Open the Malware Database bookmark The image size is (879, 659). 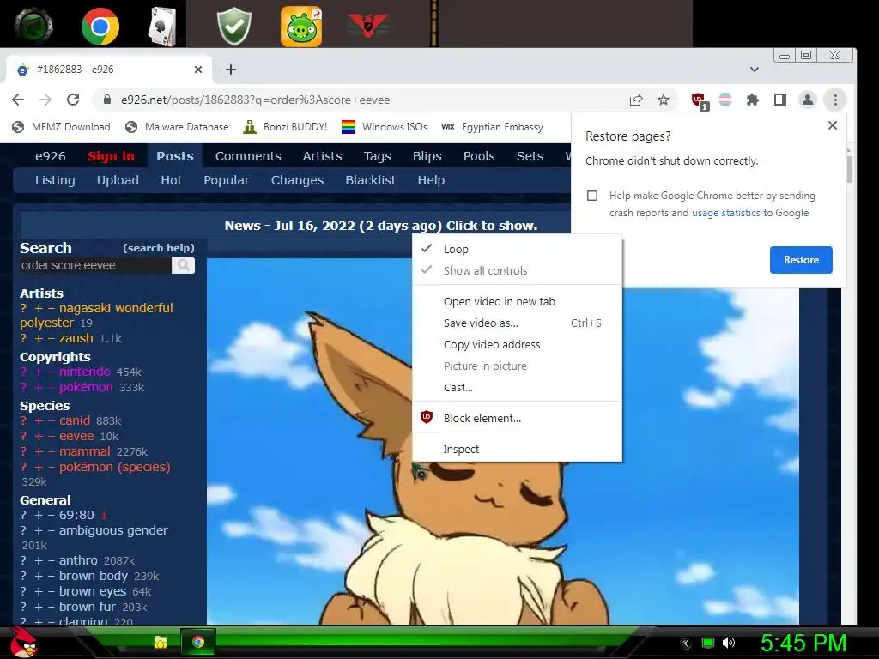(x=177, y=127)
